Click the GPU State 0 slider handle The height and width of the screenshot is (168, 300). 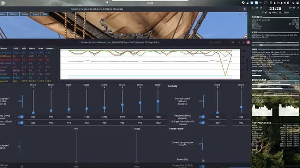point(33,112)
